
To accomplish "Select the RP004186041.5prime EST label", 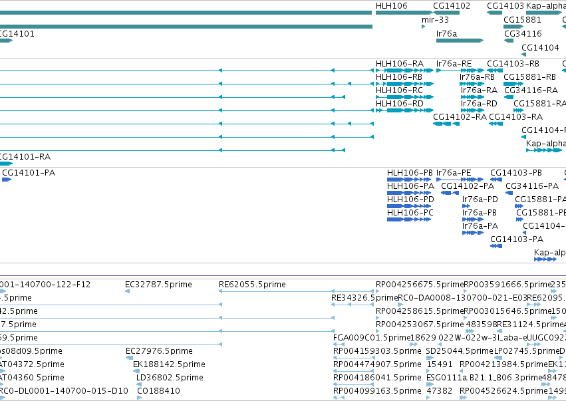I will click(377, 378).
